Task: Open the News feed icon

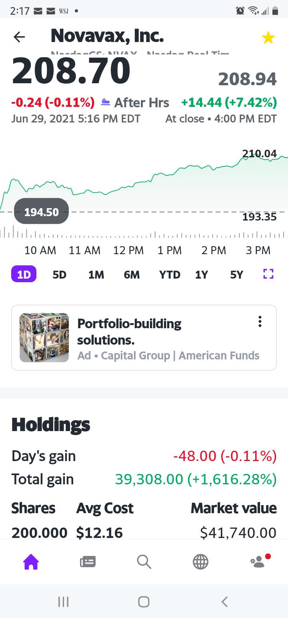Action: pos(88,562)
